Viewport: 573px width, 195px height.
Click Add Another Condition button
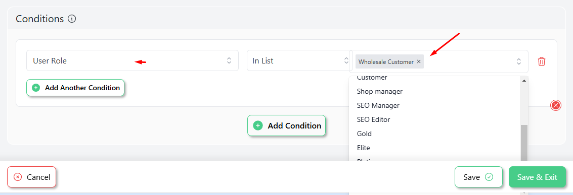point(75,88)
